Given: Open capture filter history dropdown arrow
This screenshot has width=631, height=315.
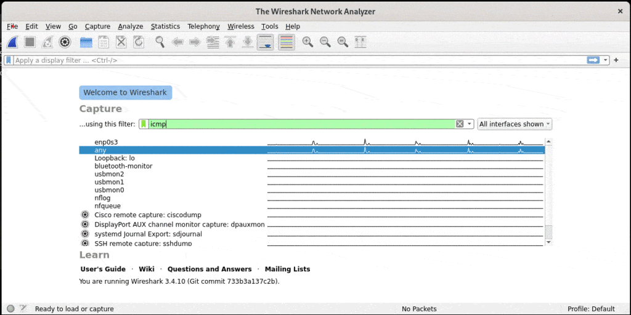Looking at the screenshot, I should point(469,124).
